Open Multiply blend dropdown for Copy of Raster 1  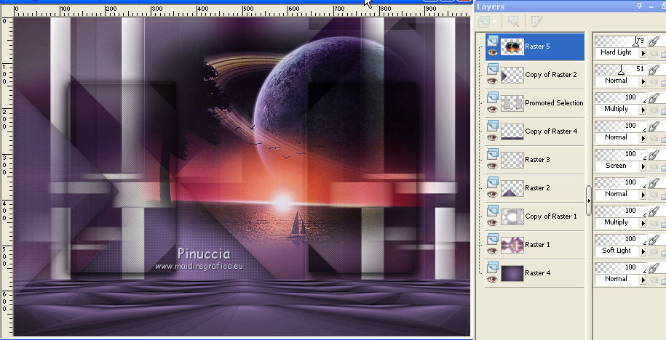tap(643, 224)
